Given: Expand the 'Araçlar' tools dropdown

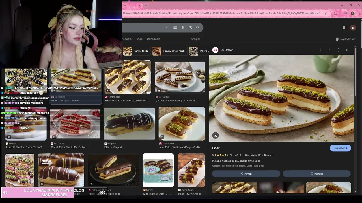Looking at the screenshot, I should 197,39.
